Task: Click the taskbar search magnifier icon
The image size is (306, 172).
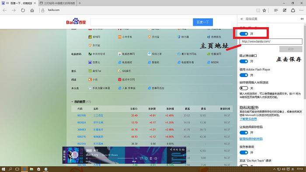Action: (10, 169)
